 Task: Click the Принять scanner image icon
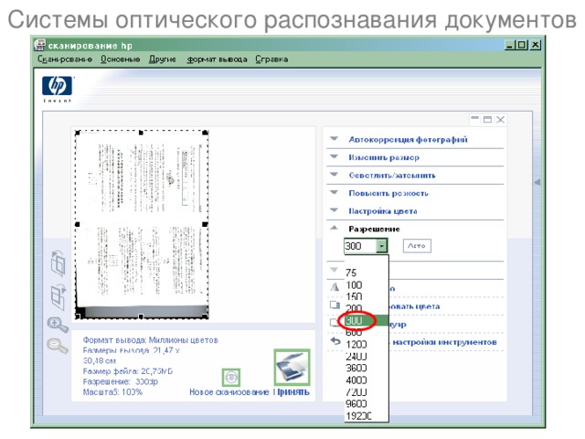click(292, 367)
